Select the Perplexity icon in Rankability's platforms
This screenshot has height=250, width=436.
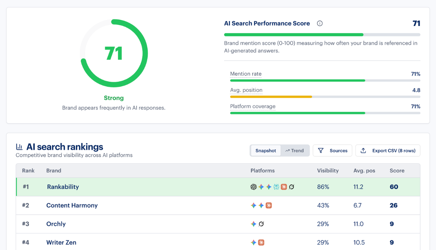276,187
